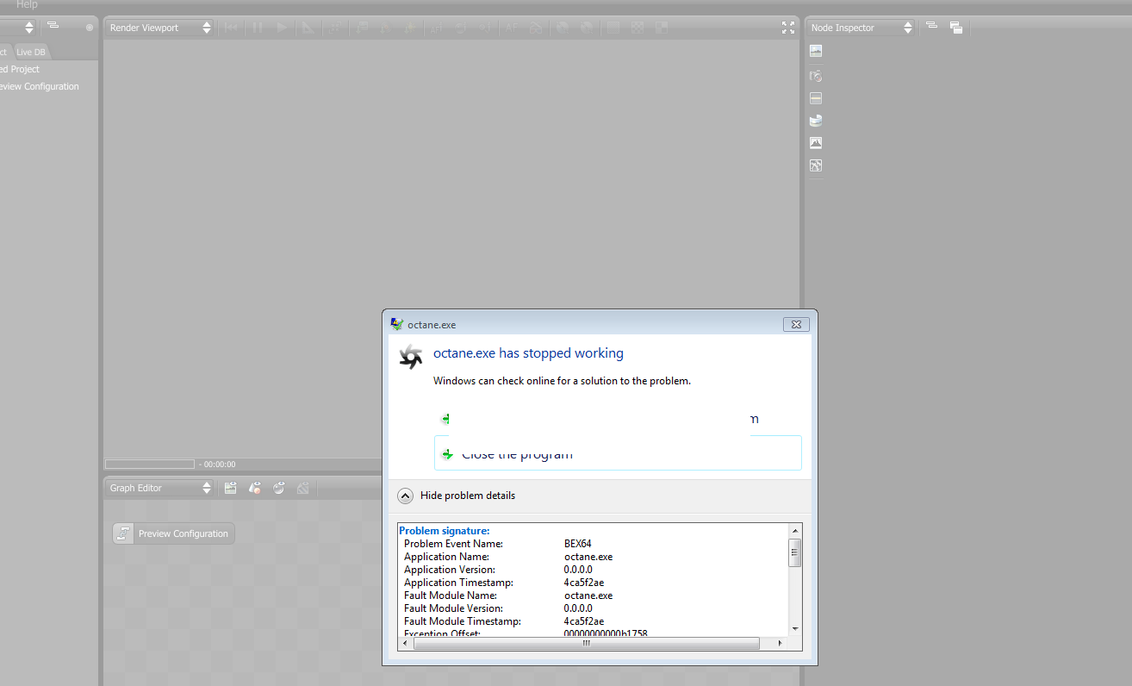Screen dimensions: 1132x686
Task: Pause the render in the viewport toolbar
Action: pyautogui.click(x=257, y=28)
